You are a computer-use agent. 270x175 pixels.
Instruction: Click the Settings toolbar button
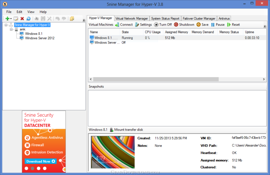[143, 25]
